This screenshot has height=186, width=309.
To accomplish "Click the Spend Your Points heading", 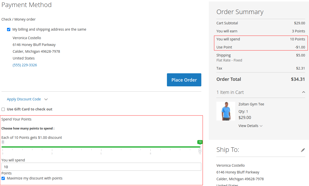I will 17,119.
